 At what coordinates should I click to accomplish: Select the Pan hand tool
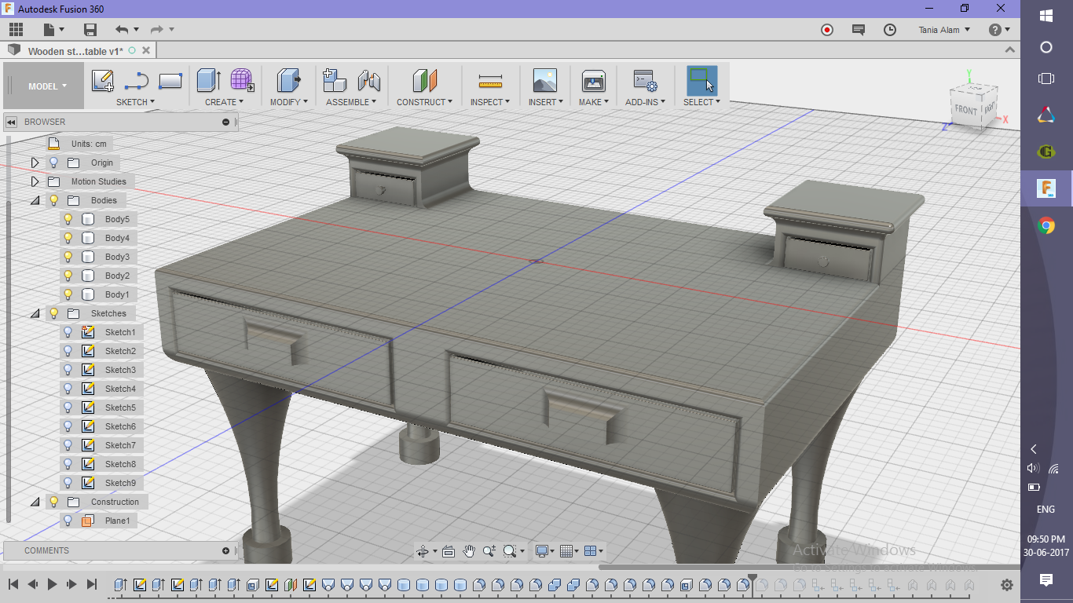pyautogui.click(x=469, y=551)
